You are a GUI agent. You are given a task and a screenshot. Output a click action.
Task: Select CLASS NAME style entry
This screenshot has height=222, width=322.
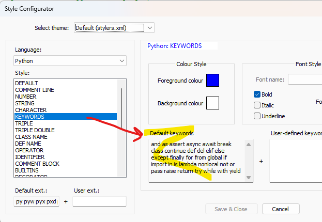click(x=31, y=137)
